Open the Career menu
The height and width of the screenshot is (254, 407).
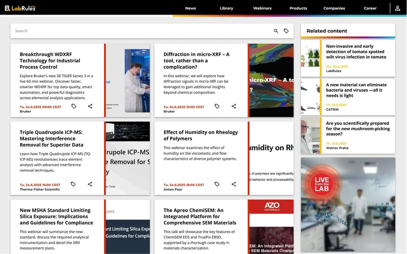point(370,8)
